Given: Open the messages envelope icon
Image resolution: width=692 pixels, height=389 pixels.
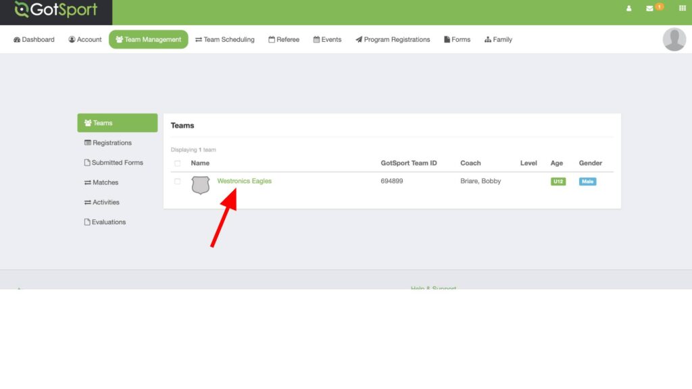Looking at the screenshot, I should (x=649, y=9).
